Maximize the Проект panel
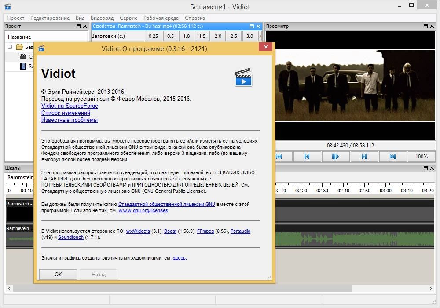 point(79,26)
